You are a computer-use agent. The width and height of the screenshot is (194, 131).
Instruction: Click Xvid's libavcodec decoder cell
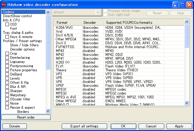point(91,31)
